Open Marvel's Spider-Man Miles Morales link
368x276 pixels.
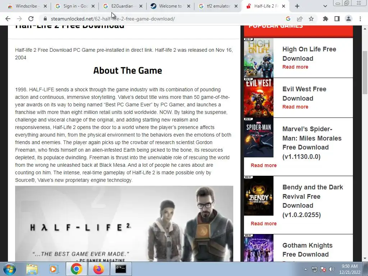tap(312, 143)
